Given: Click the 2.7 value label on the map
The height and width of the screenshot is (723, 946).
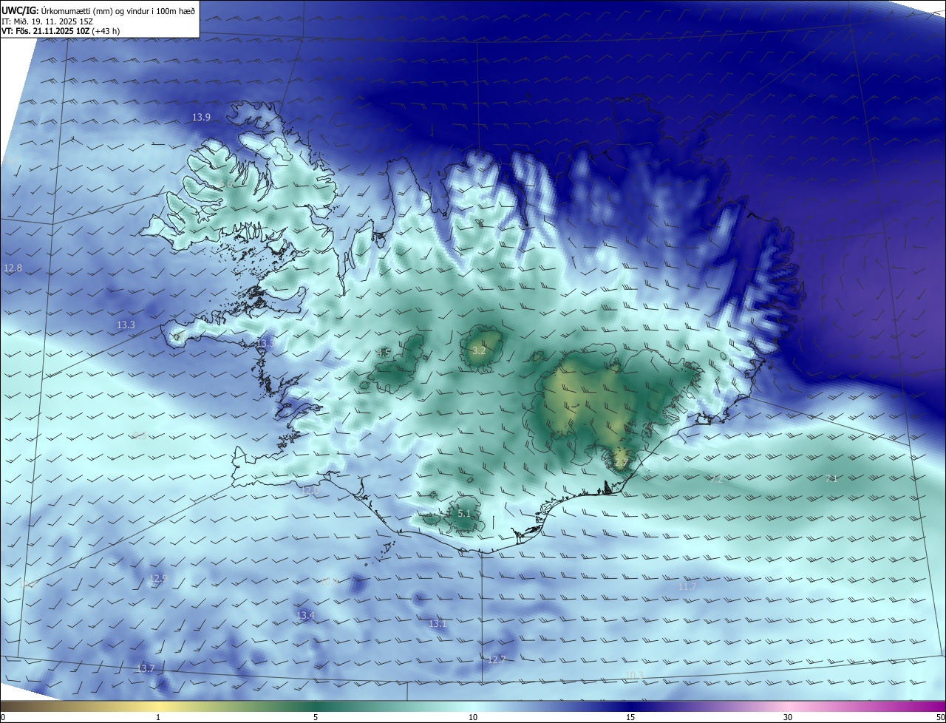Looking at the screenshot, I should point(620,463).
